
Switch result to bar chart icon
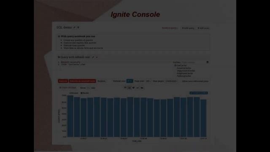click(x=130, y=88)
